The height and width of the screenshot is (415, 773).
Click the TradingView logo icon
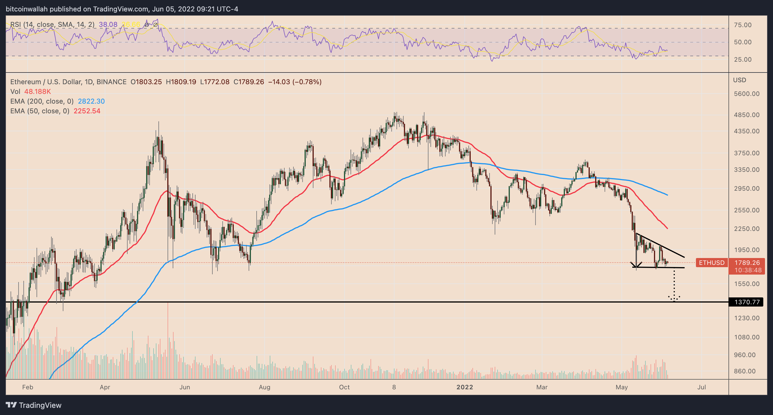point(11,405)
